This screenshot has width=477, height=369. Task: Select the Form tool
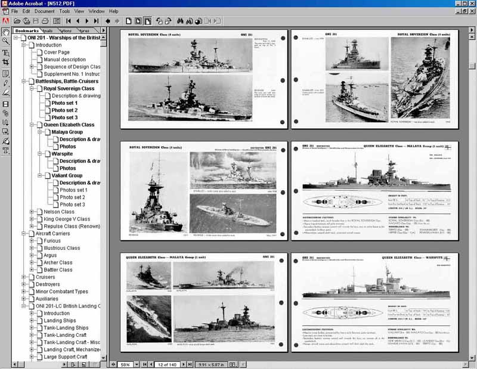(x=5, y=131)
